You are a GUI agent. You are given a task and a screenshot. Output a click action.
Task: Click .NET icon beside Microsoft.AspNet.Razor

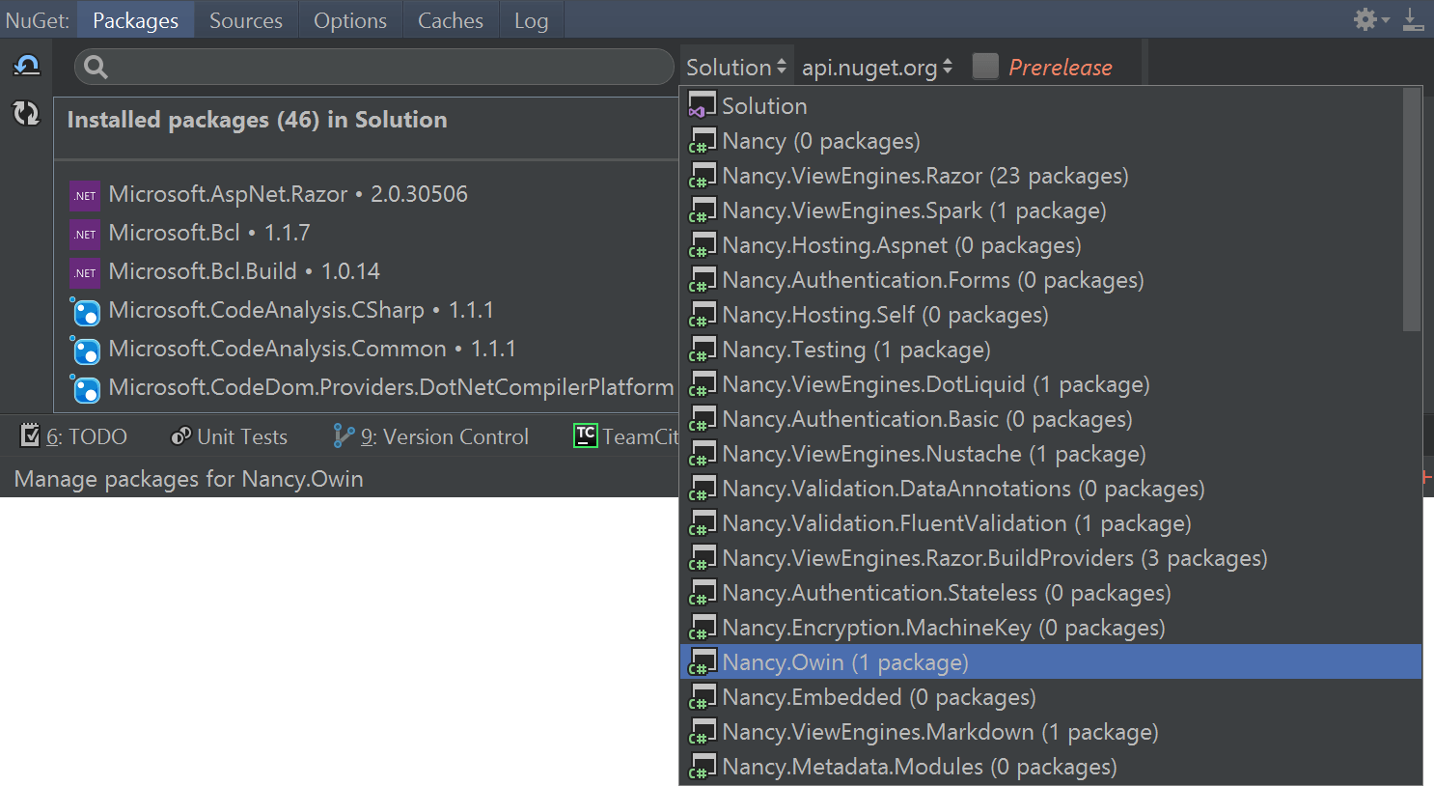[85, 196]
